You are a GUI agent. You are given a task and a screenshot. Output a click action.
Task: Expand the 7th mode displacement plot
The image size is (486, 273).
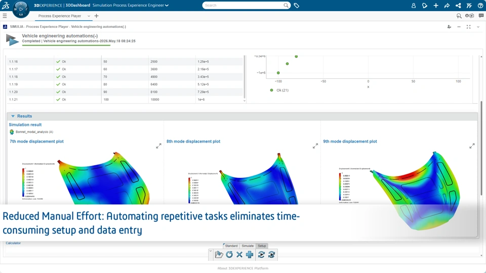point(158,146)
